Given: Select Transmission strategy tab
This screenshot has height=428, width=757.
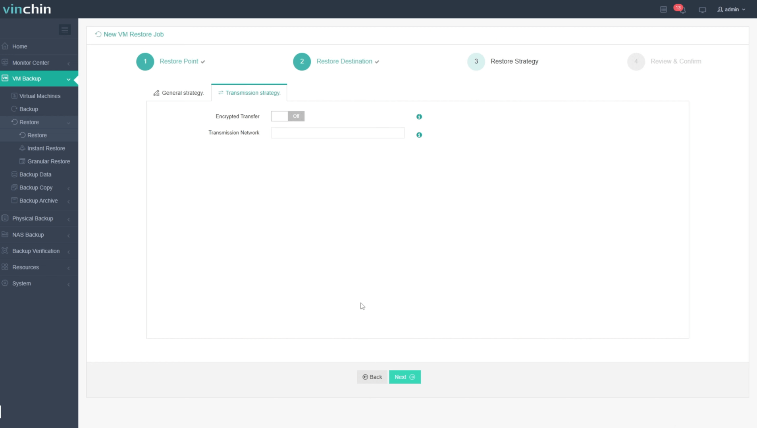Looking at the screenshot, I should (249, 93).
